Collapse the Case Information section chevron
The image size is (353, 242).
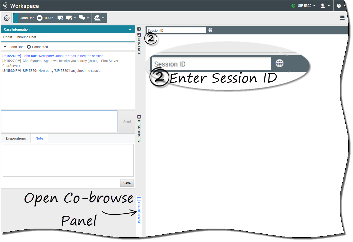coord(130,29)
